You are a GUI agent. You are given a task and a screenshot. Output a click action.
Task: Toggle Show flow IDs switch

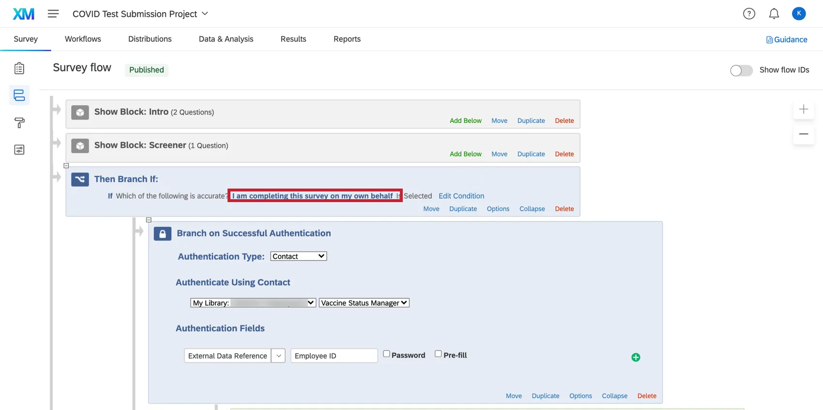(741, 71)
